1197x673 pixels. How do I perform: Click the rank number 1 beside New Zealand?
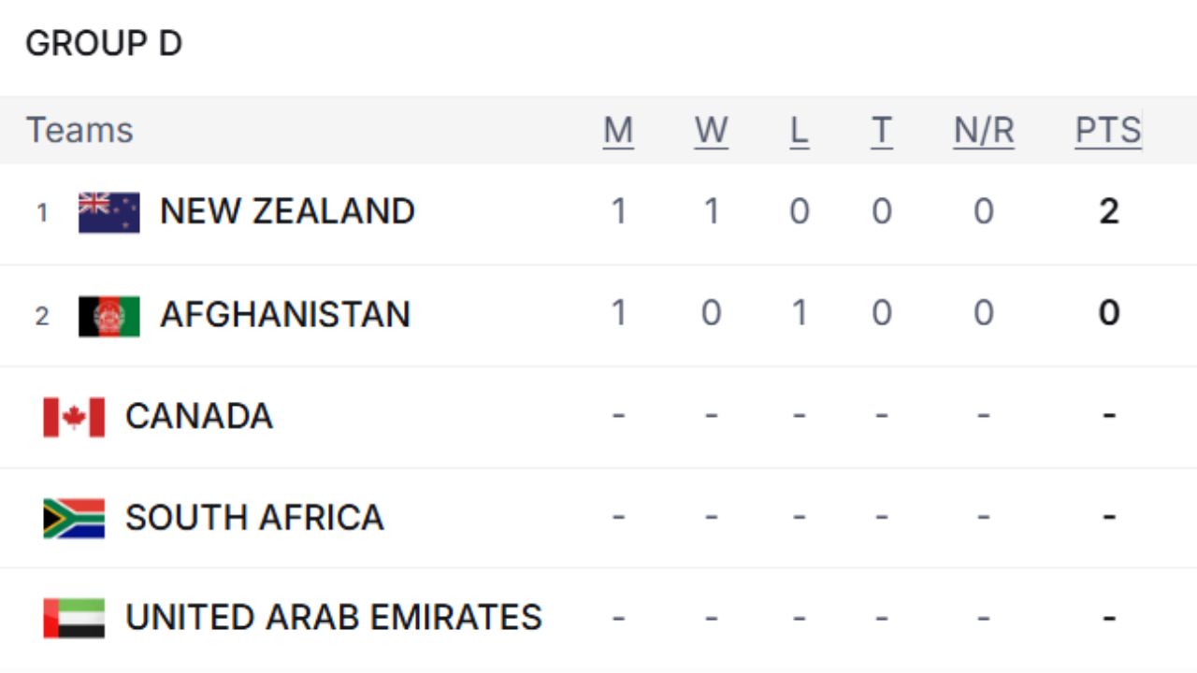42,212
